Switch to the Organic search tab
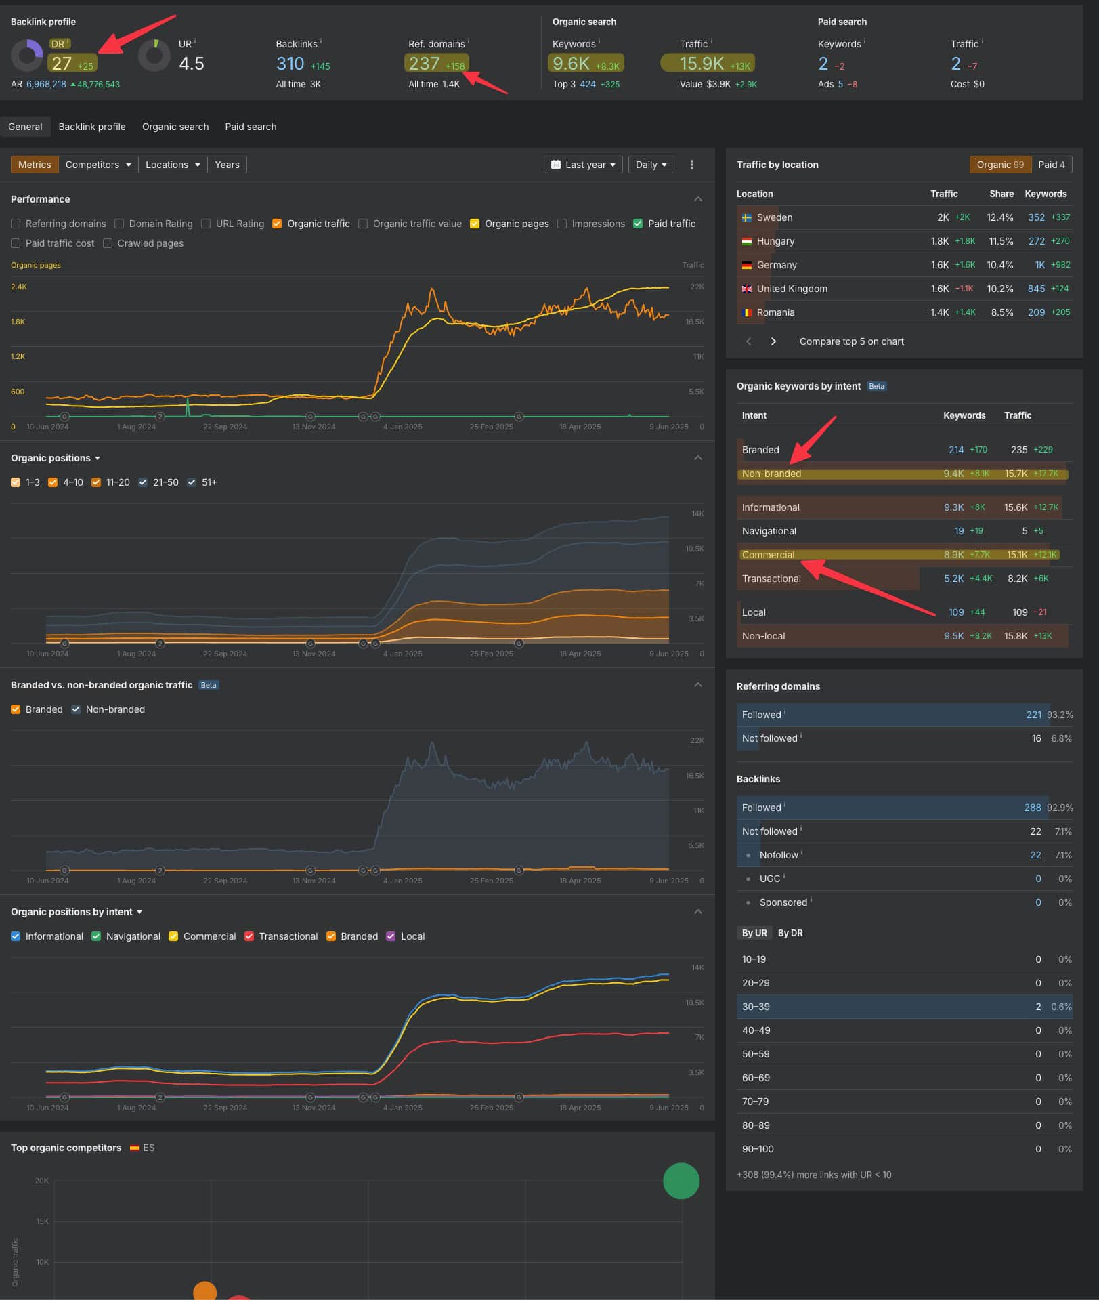 pyautogui.click(x=175, y=127)
